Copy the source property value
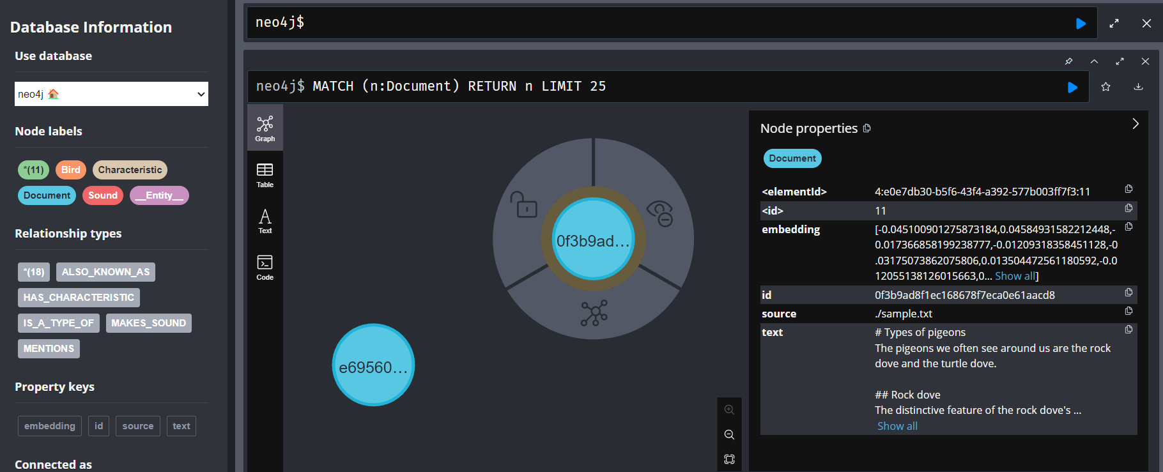1163x472 pixels. (x=1128, y=311)
